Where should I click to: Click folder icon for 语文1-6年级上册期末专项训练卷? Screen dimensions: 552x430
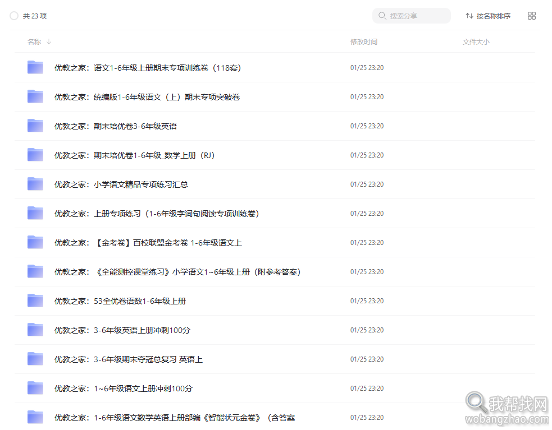click(35, 67)
